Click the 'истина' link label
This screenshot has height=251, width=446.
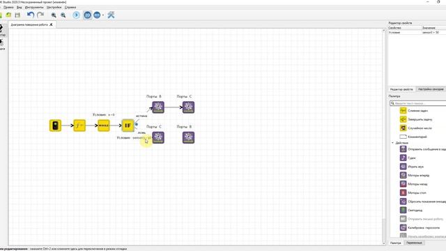[x=141, y=116]
